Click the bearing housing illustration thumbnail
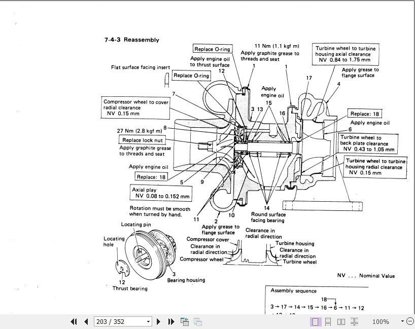 click(x=151, y=254)
